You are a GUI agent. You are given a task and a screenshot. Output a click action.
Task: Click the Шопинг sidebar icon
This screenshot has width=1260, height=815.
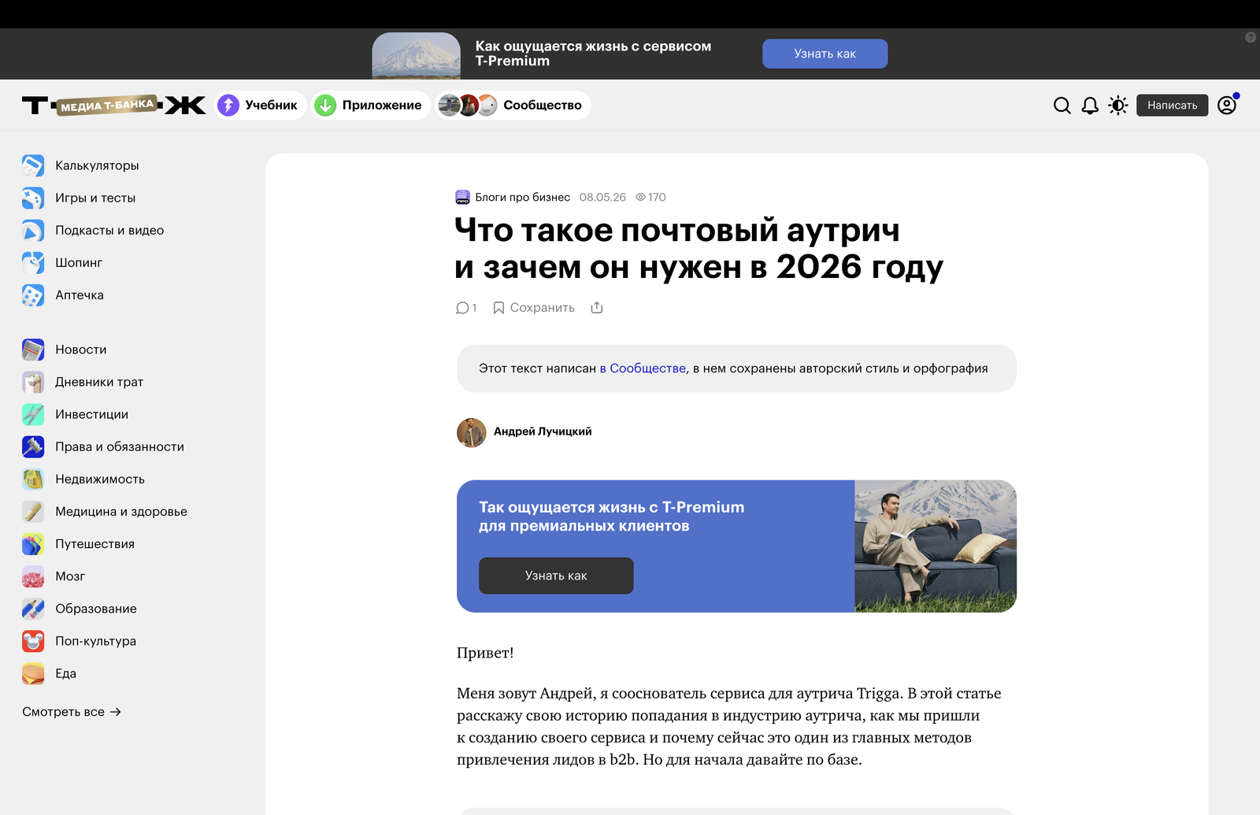click(x=33, y=262)
